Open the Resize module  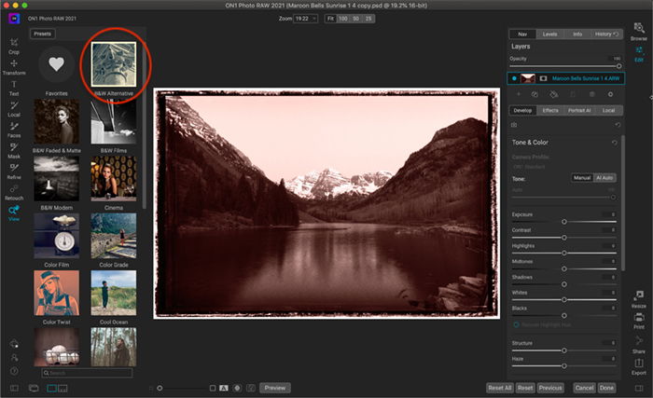click(x=638, y=298)
